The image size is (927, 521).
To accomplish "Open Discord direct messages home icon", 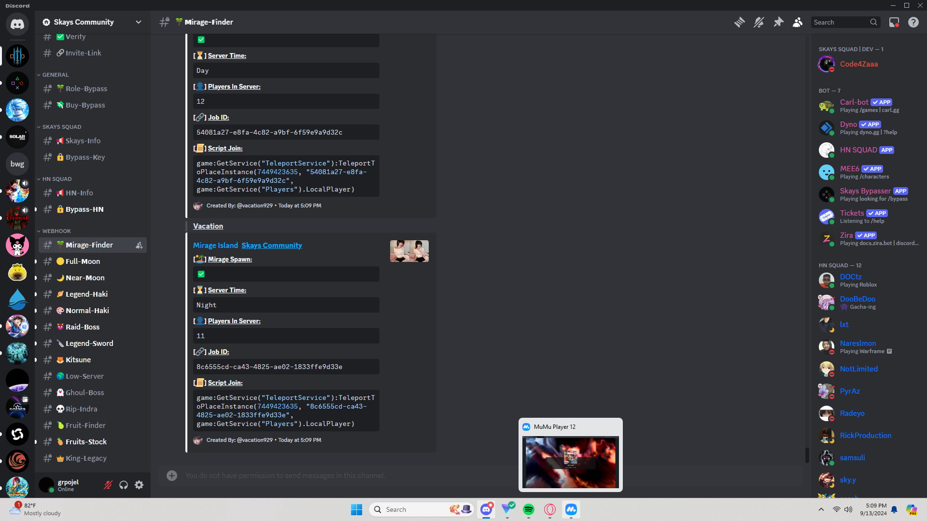I will click(17, 24).
